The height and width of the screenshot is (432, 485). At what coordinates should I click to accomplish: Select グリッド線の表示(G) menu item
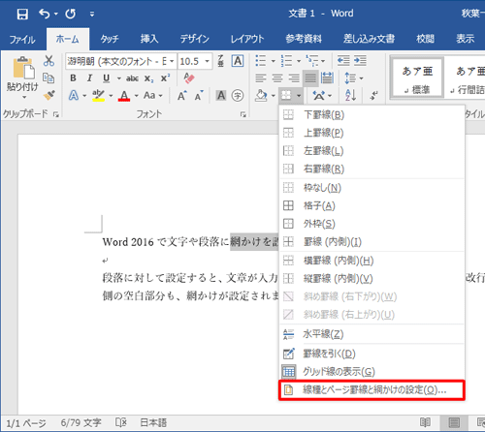(x=372, y=372)
